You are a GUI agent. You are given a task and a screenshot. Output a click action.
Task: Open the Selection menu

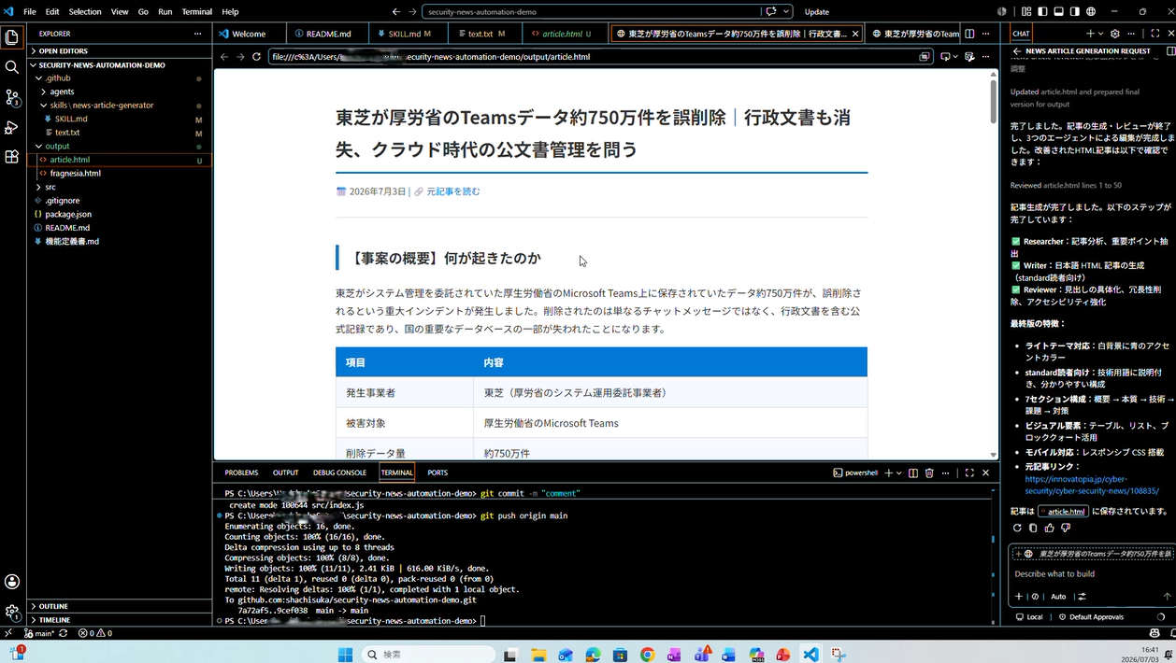pos(85,12)
